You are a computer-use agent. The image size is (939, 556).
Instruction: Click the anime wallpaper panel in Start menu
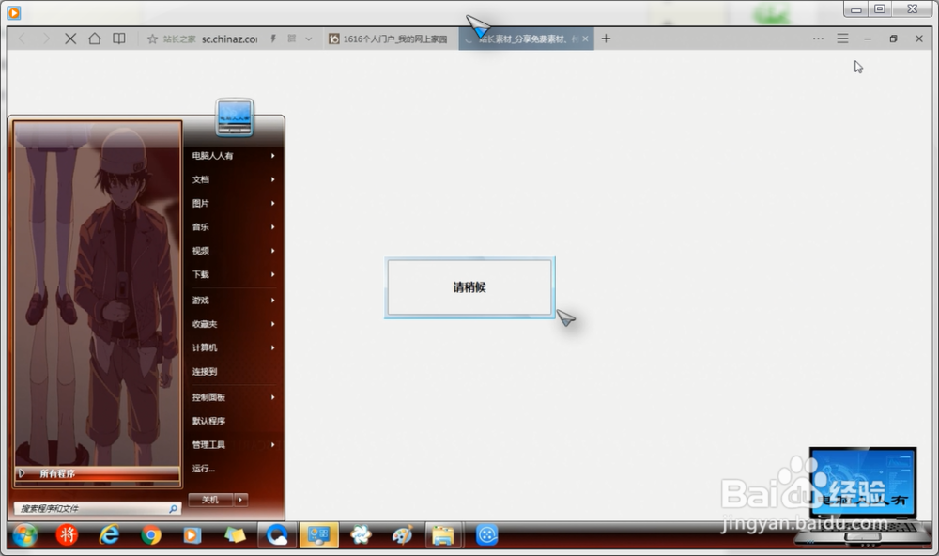point(97,294)
